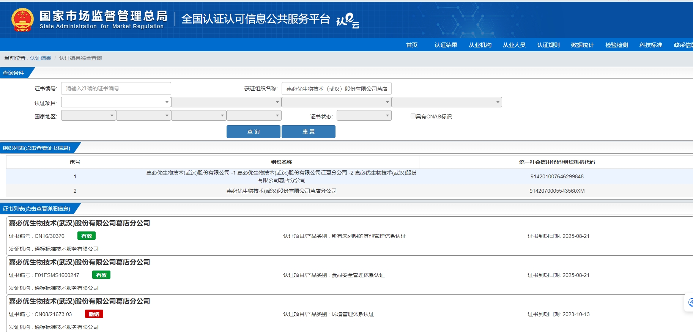The height and width of the screenshot is (332, 693).
Task: Open the fourth 国家地区 dropdown
Action: click(254, 115)
